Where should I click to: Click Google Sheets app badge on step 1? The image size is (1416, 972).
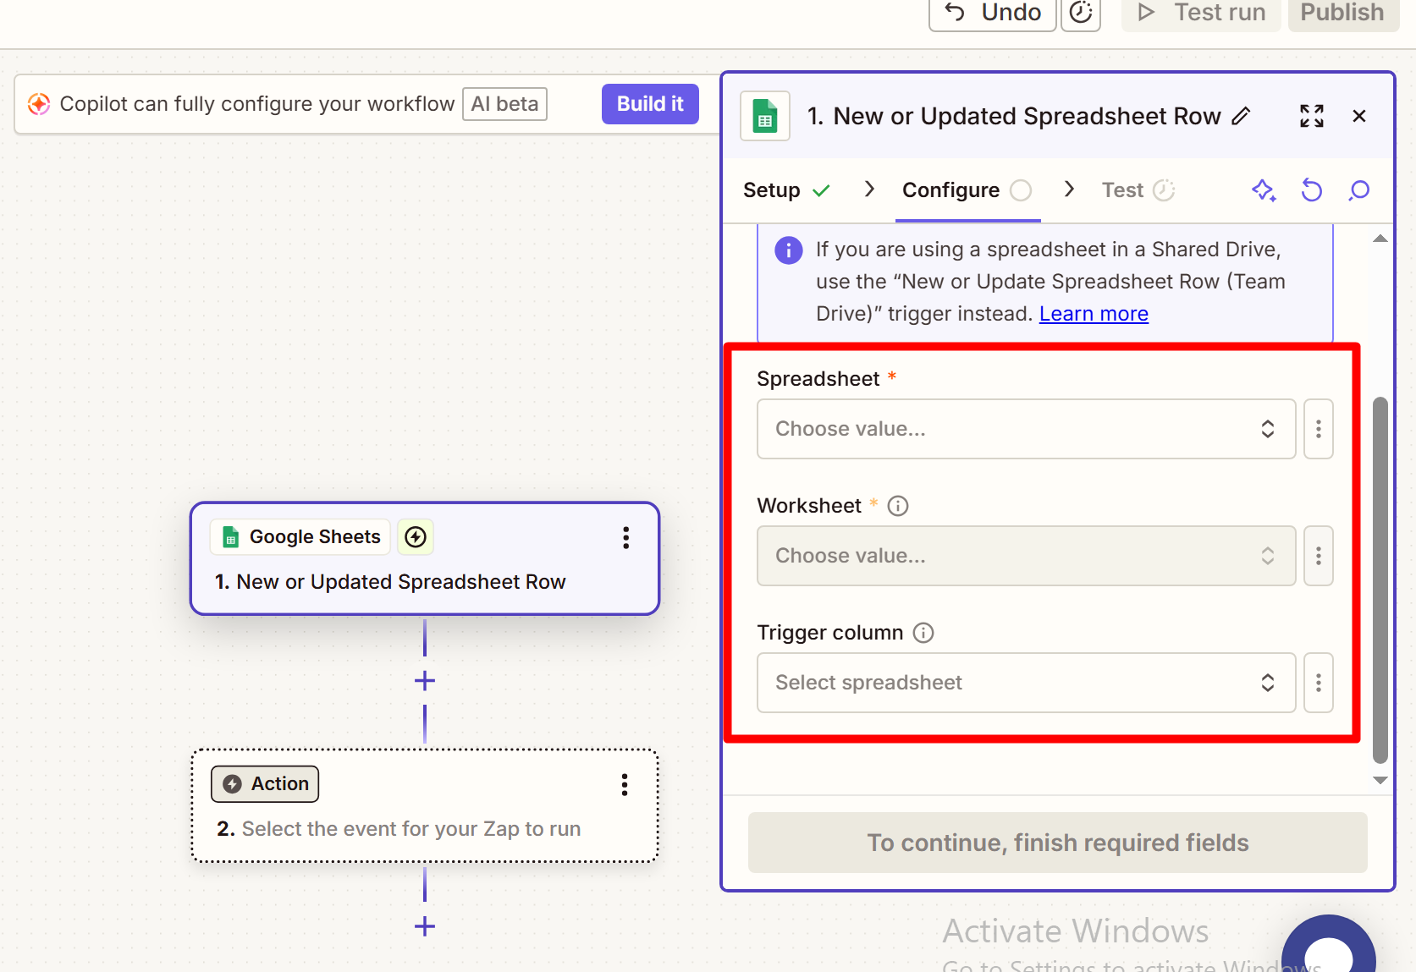tap(300, 537)
